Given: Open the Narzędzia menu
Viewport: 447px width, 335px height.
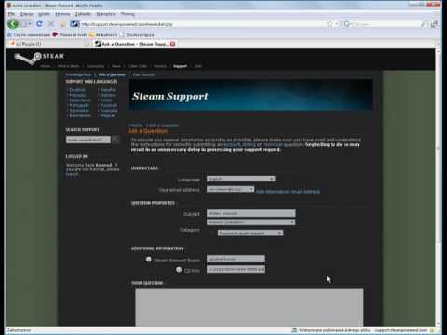Looking at the screenshot, I should point(106,14).
